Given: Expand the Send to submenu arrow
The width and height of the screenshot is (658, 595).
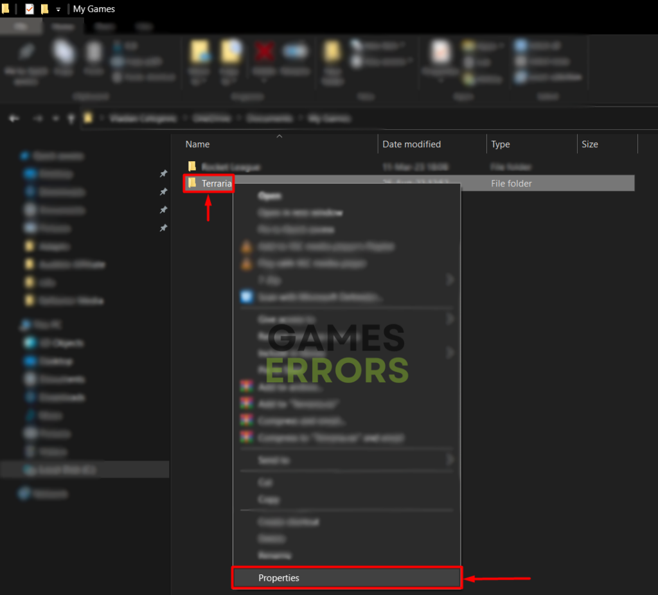Looking at the screenshot, I should coord(451,460).
